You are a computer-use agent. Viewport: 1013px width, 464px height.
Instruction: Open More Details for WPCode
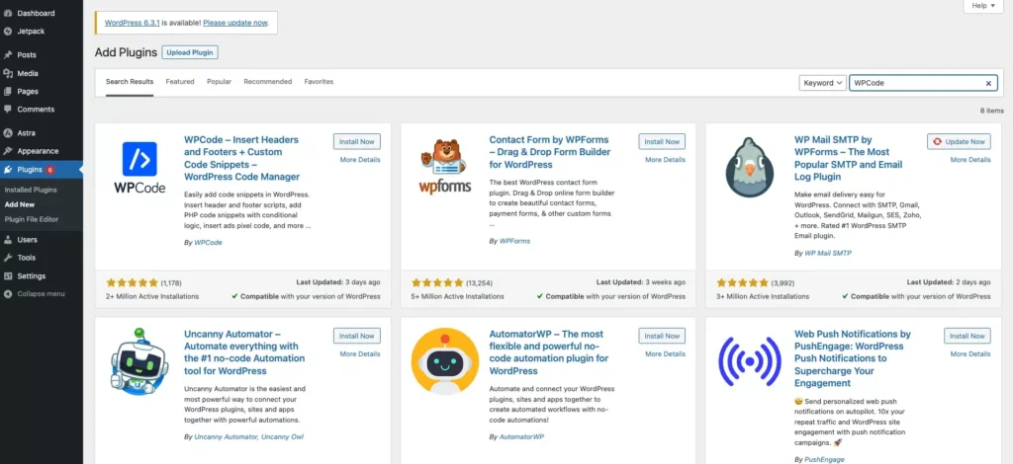(x=360, y=160)
